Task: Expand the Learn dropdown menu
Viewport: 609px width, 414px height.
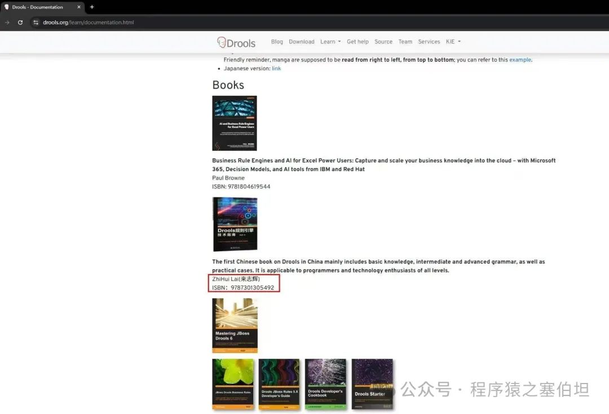Action: click(330, 42)
